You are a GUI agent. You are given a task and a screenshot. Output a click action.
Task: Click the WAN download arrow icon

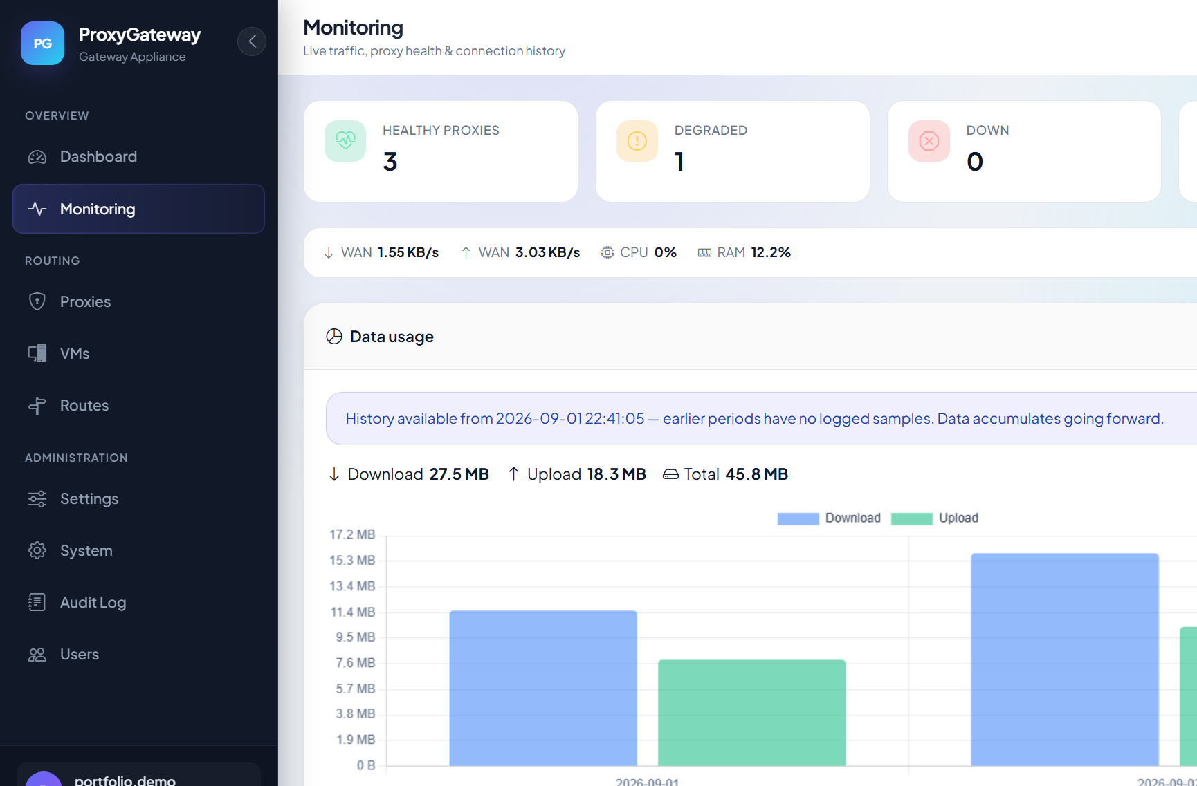(329, 253)
